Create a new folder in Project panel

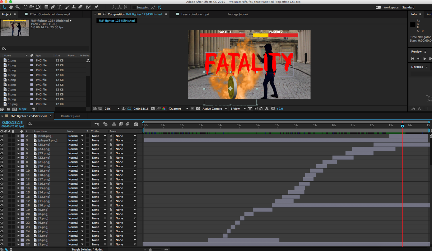(x=8, y=109)
